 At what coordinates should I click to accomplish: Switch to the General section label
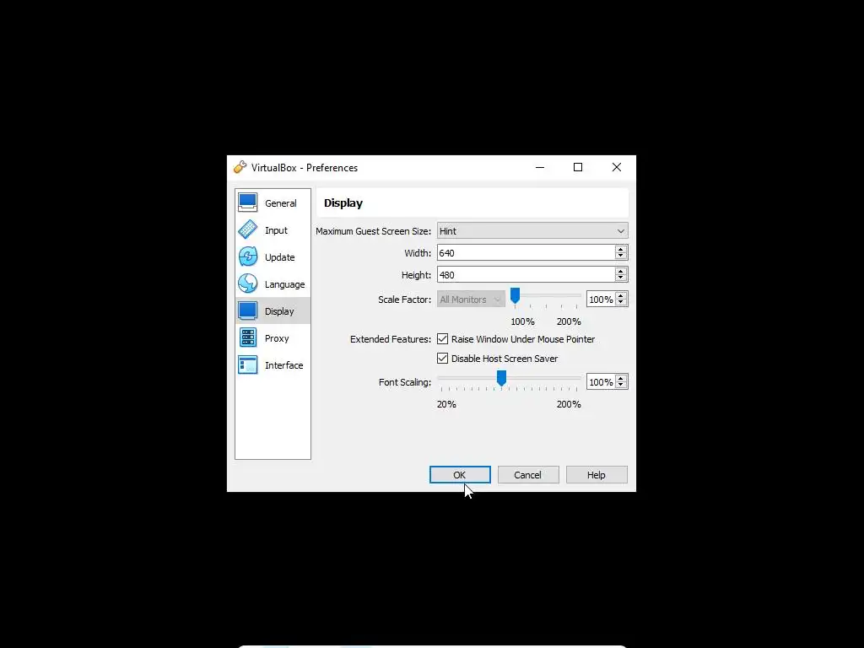280,203
